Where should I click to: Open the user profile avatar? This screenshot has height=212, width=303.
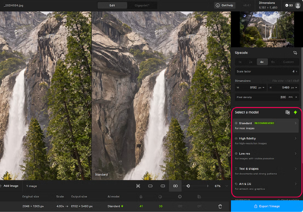click(x=298, y=5)
